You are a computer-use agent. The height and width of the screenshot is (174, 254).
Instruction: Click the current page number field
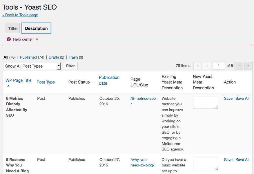pos(219,66)
